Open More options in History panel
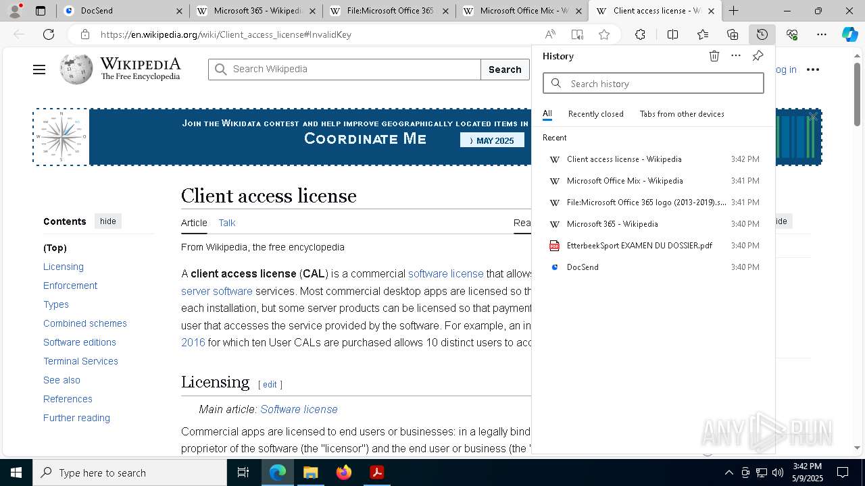Screen dimensions: 865x486 click(736, 56)
